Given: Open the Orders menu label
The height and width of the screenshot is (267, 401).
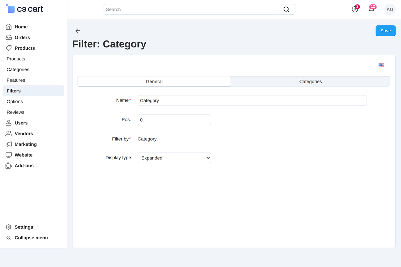Looking at the screenshot, I should coord(22,37).
